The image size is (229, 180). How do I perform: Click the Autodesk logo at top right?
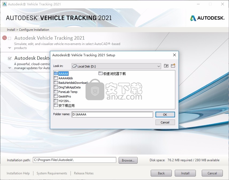(x=207, y=18)
